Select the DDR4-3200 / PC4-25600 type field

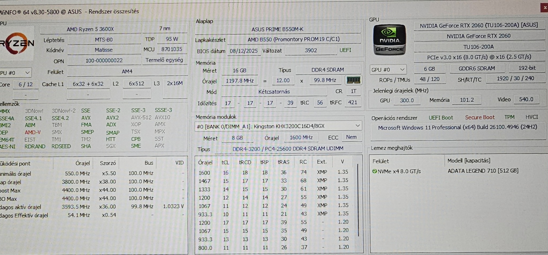click(x=288, y=149)
